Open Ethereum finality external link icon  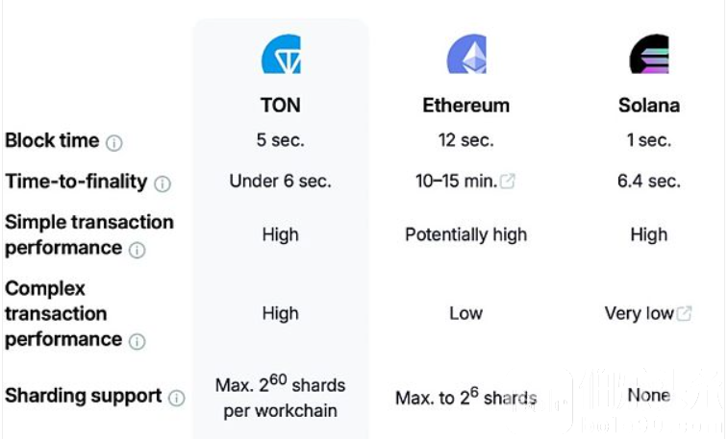507,182
